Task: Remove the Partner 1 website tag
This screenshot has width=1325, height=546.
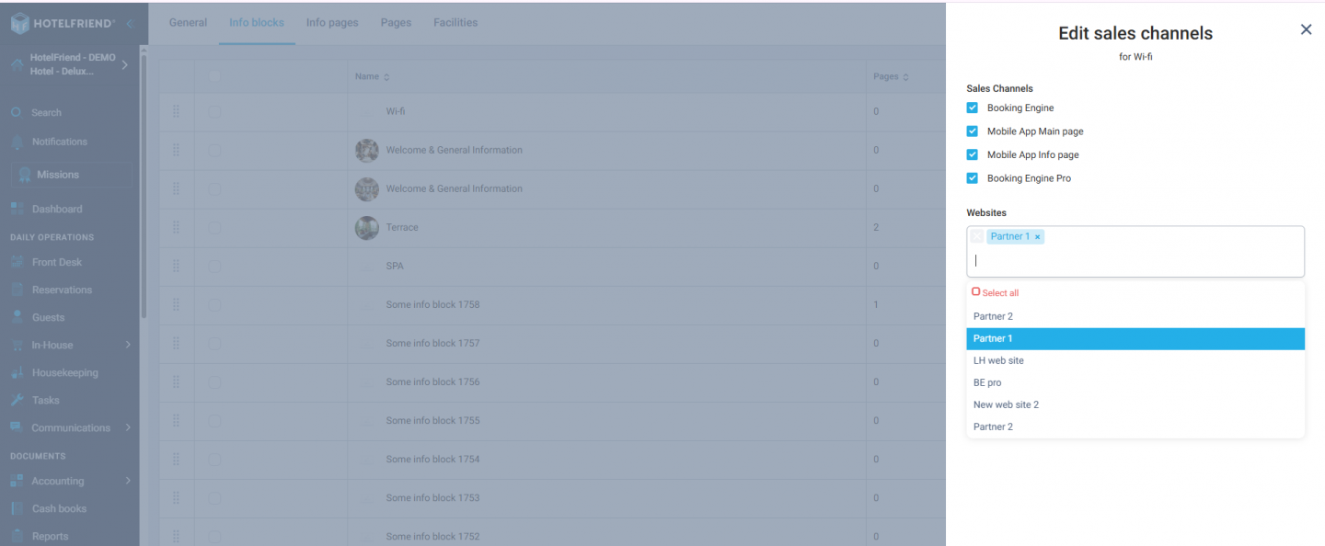Action: [1037, 236]
